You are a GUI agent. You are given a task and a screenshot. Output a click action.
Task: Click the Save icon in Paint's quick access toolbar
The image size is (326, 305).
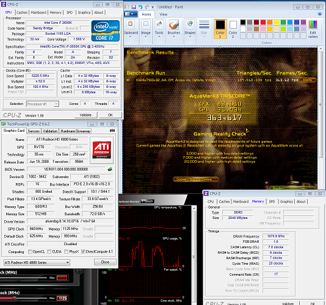tap(134, 7)
